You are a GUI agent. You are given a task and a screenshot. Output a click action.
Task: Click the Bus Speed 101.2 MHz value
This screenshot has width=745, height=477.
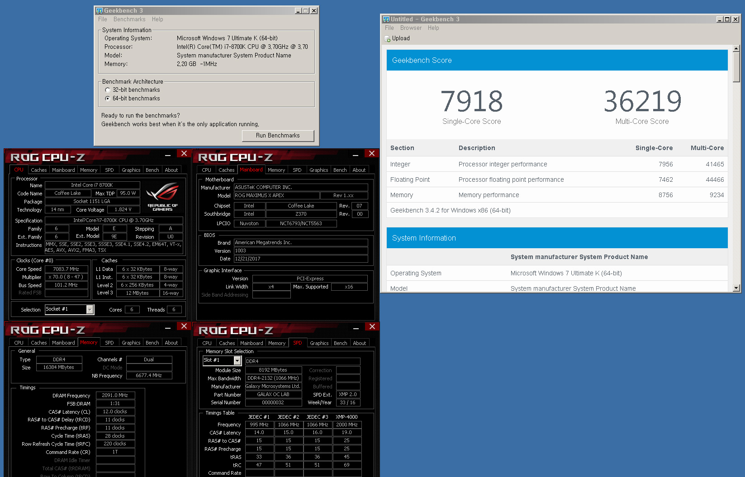point(66,285)
